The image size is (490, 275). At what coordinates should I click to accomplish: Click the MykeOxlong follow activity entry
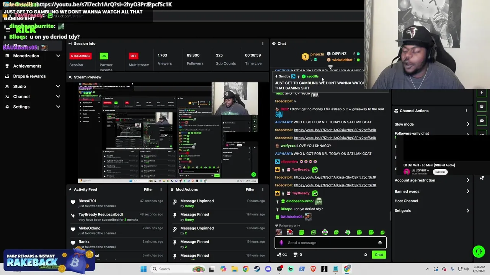pyautogui.click(x=117, y=231)
